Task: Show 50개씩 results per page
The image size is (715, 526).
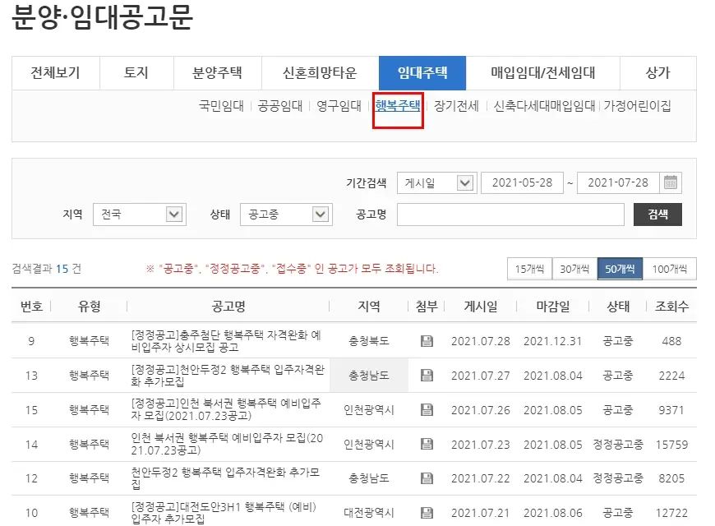Action: 620,269
